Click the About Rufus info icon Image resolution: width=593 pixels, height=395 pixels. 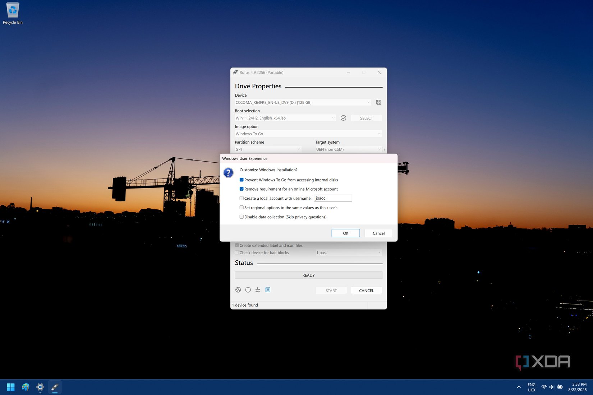point(248,290)
